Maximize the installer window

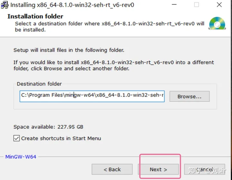point(196,5)
